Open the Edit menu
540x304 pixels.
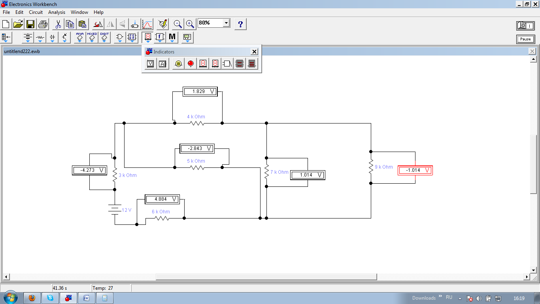(19, 12)
